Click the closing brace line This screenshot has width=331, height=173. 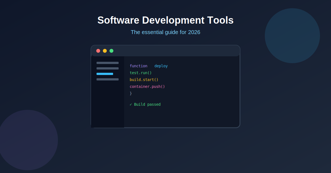[x=131, y=93]
